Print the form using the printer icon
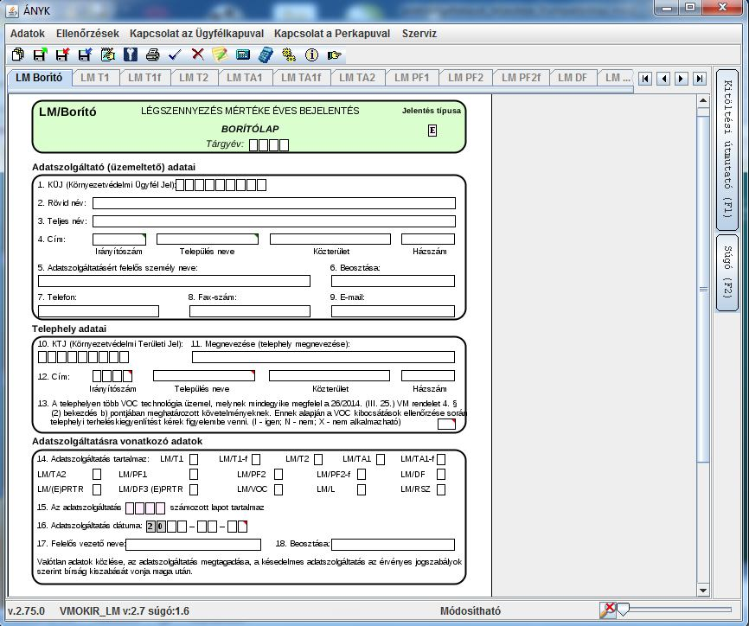This screenshot has width=749, height=626. tap(152, 55)
